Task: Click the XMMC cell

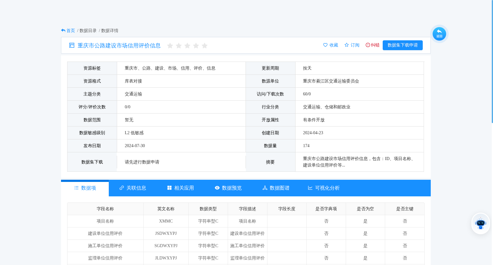Action: [x=166, y=221]
